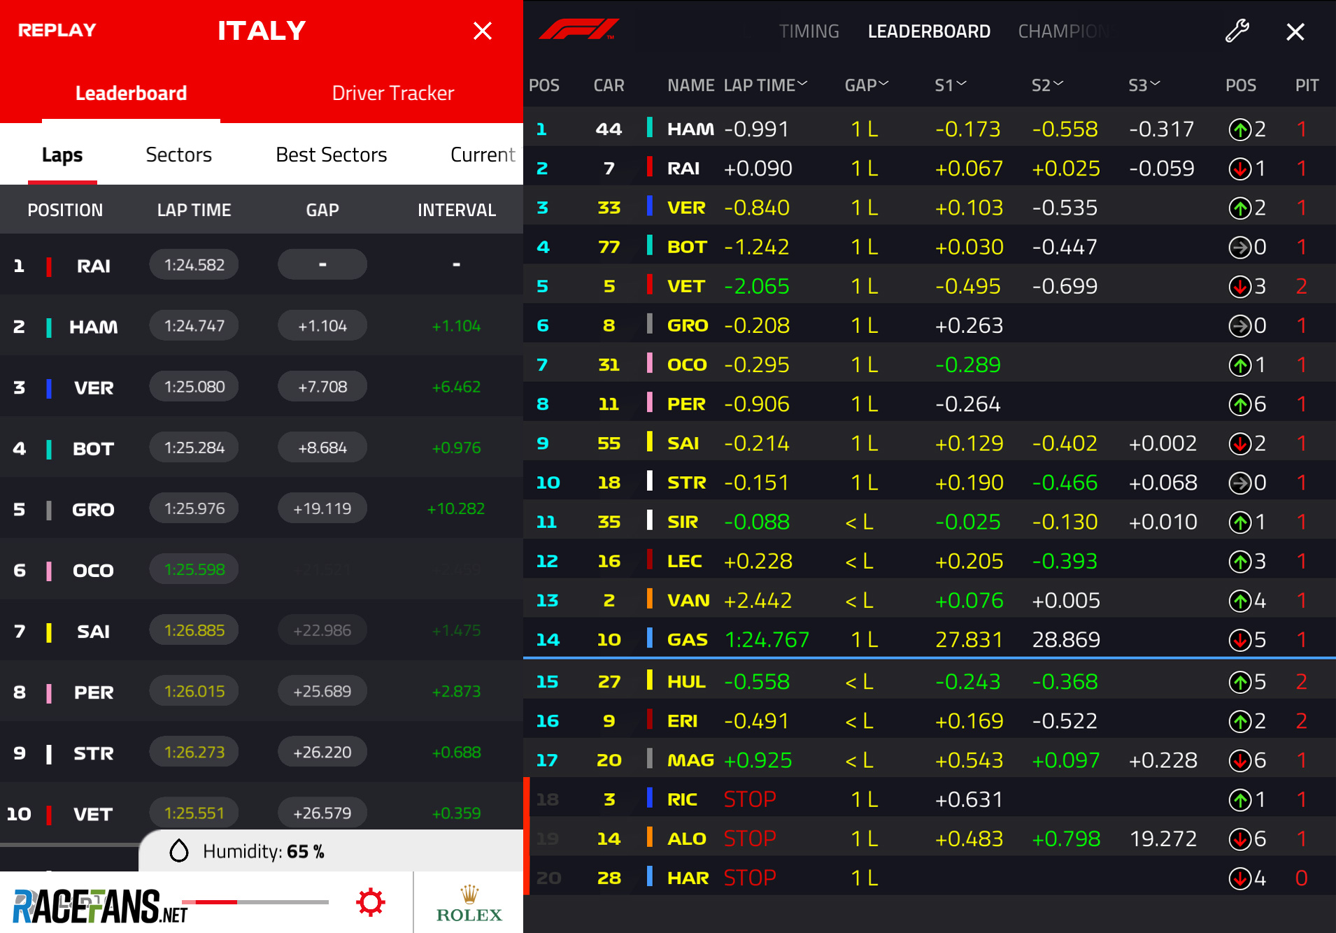Click SIR gap '< L' value

point(860,522)
